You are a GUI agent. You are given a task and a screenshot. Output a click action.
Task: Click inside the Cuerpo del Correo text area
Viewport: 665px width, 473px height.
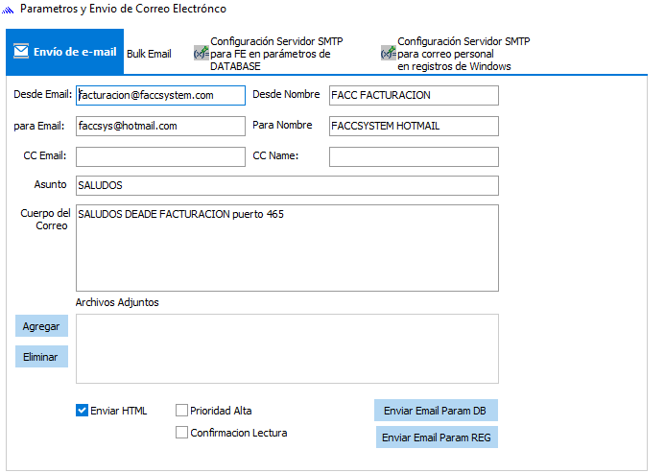click(287, 248)
